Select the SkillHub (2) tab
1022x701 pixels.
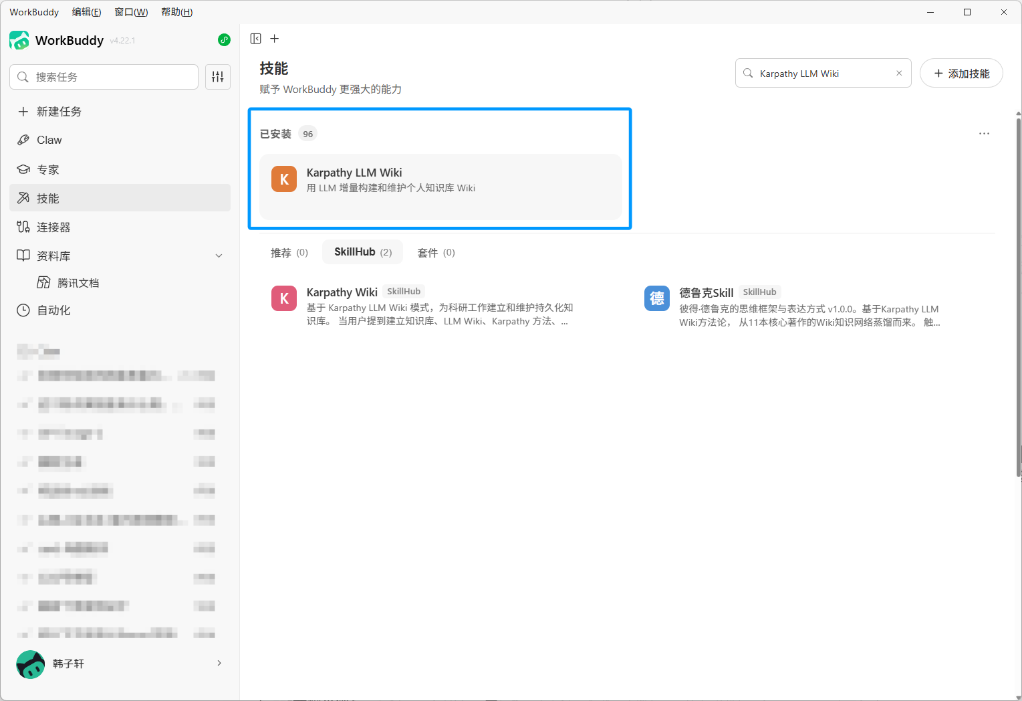(363, 252)
